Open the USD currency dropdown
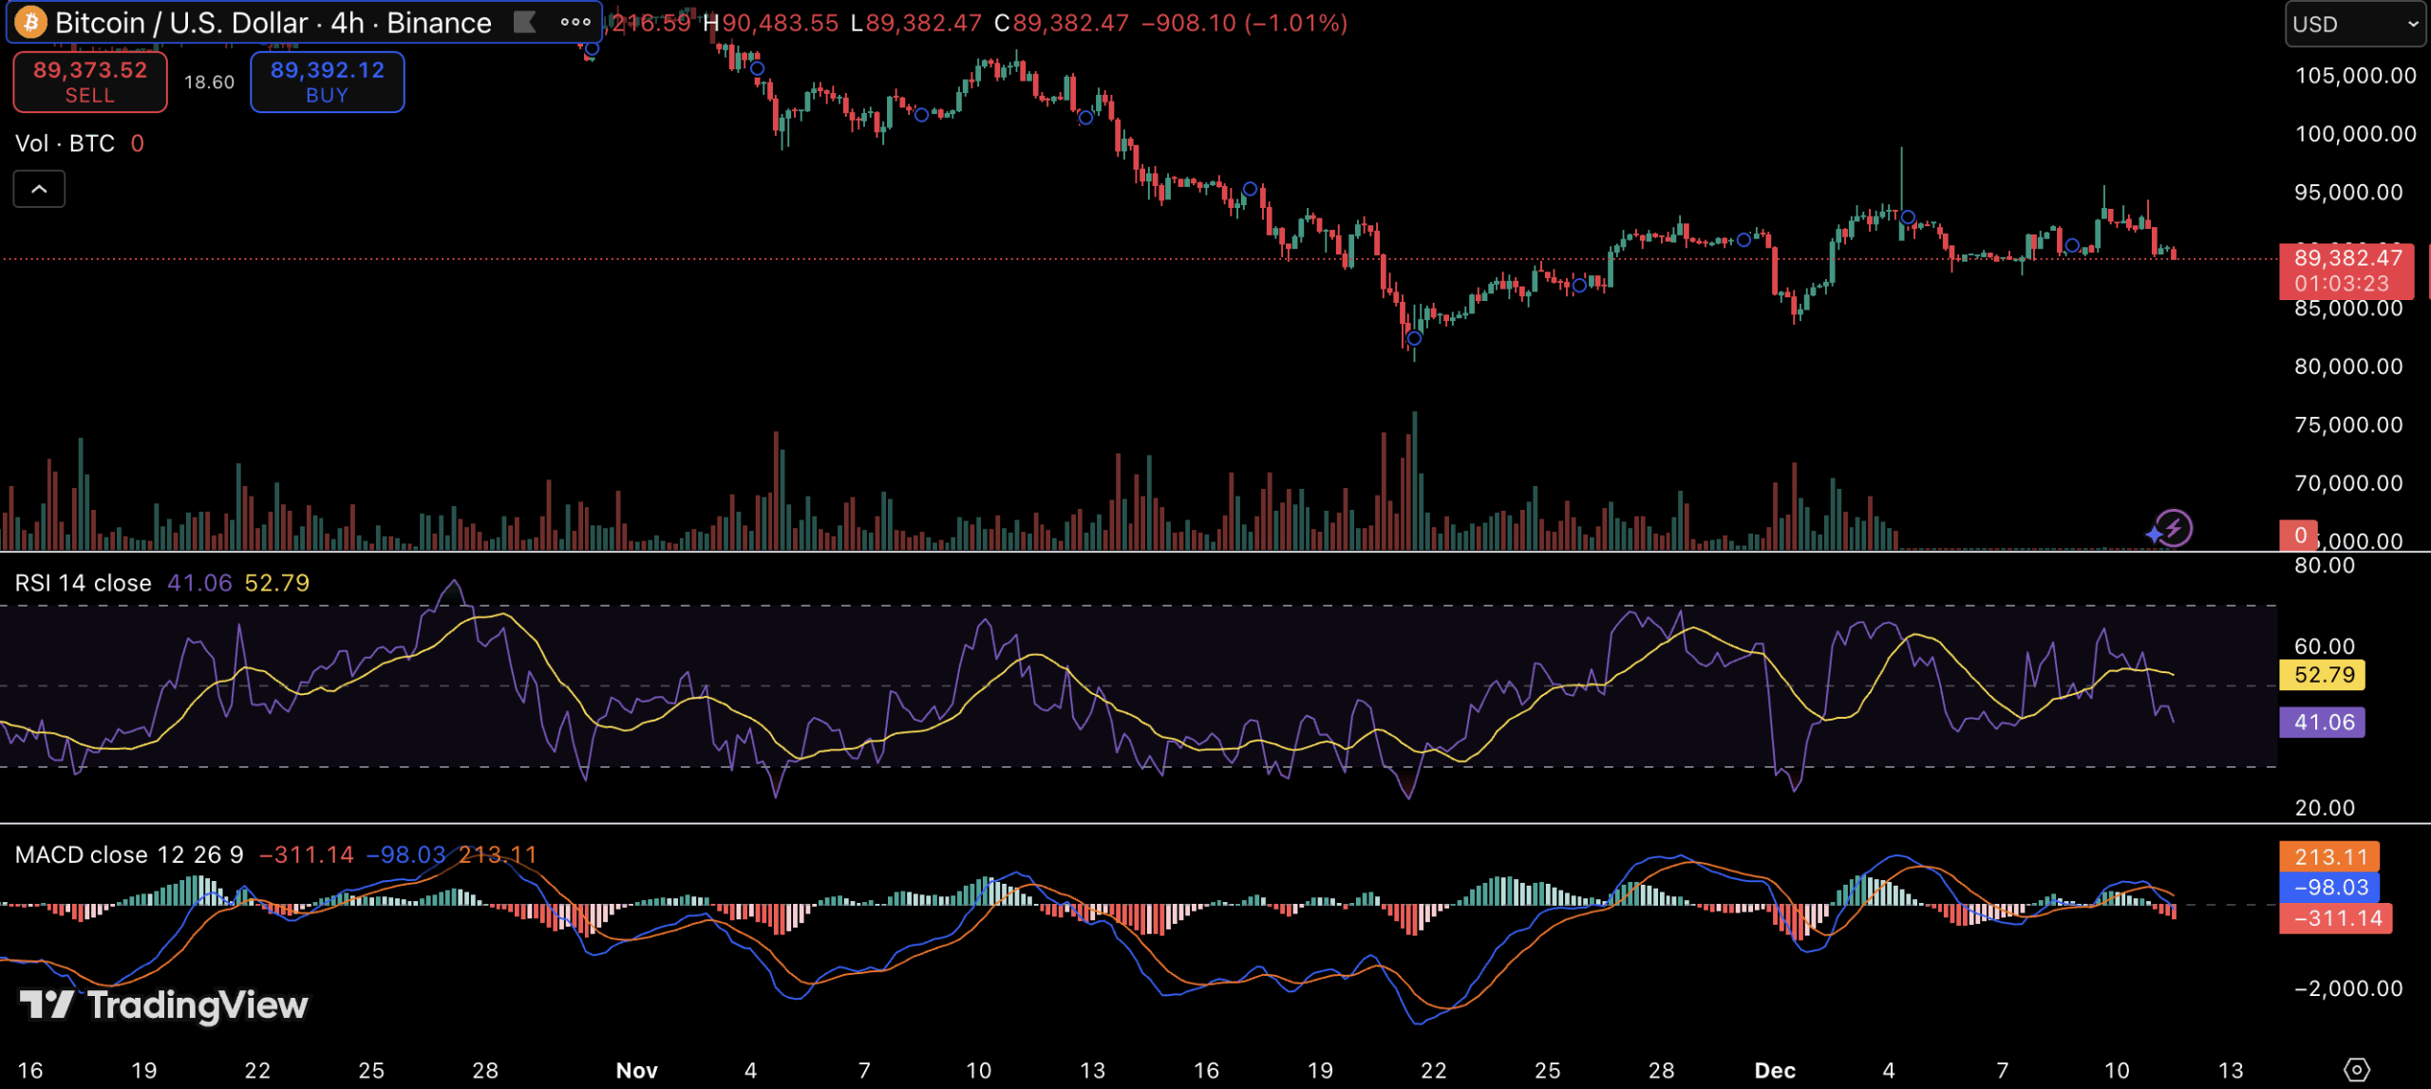The height and width of the screenshot is (1089, 2431). 2354,24
